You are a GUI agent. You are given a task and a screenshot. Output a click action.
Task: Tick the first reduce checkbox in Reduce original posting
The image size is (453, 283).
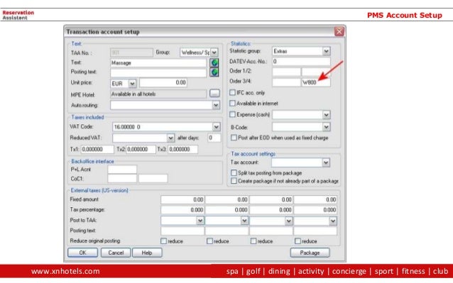click(164, 241)
